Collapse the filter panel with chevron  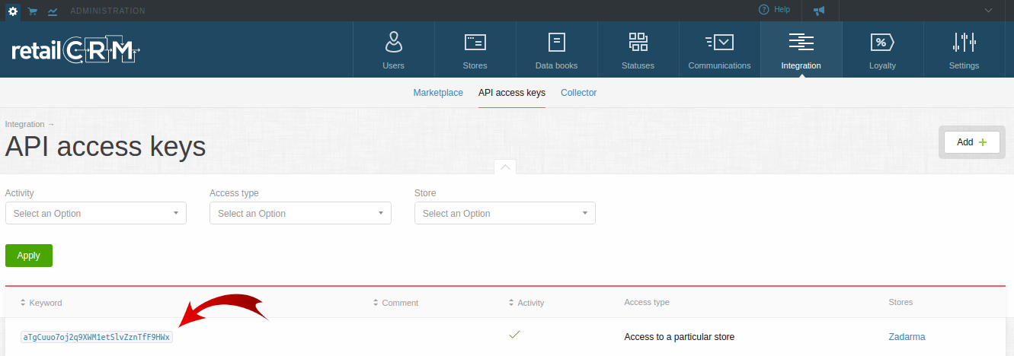tap(505, 167)
